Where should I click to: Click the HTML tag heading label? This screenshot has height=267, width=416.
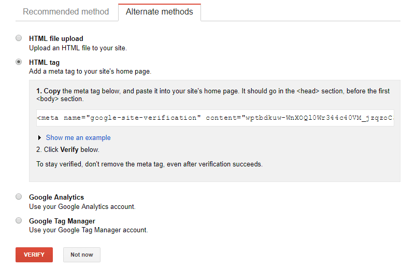click(44, 62)
